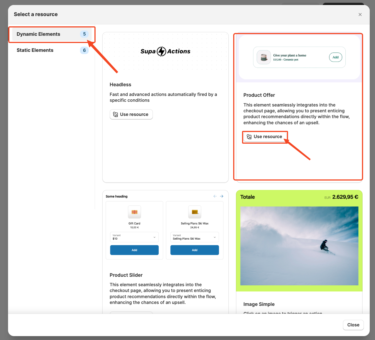Click the ceramic pot product thumbnail

(264, 57)
